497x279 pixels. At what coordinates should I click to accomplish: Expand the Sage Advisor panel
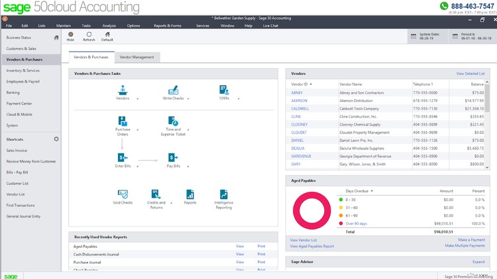[478, 262]
